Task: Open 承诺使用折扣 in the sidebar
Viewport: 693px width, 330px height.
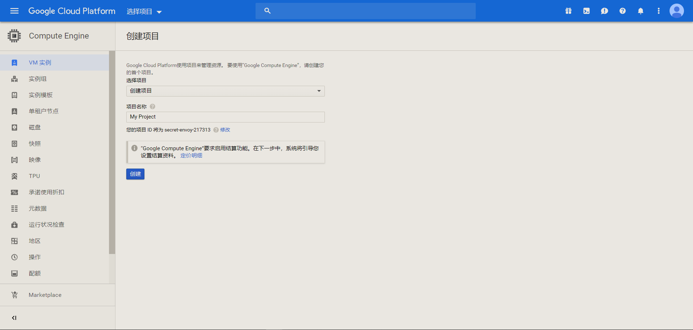Action: pos(55,192)
